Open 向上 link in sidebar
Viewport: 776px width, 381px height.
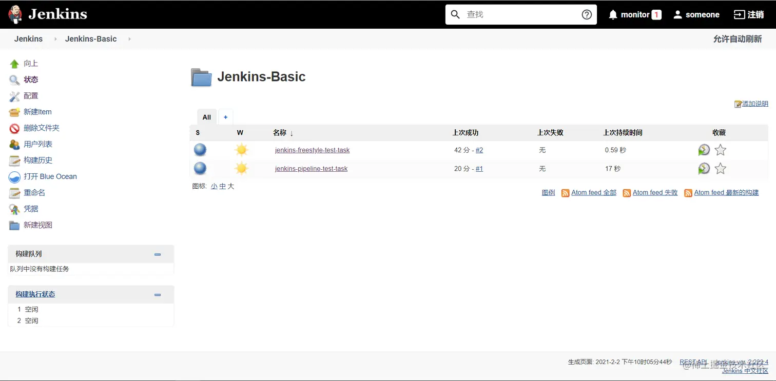[31, 64]
